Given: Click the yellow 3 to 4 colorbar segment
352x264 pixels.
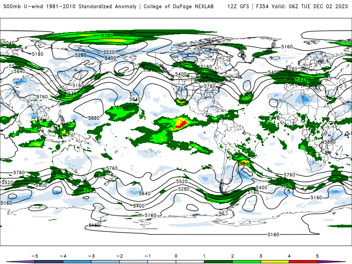Looking at the screenshot, I should (275, 262).
